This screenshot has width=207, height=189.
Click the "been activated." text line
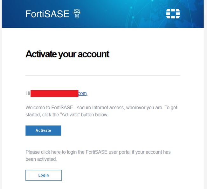pyautogui.click(x=41, y=159)
